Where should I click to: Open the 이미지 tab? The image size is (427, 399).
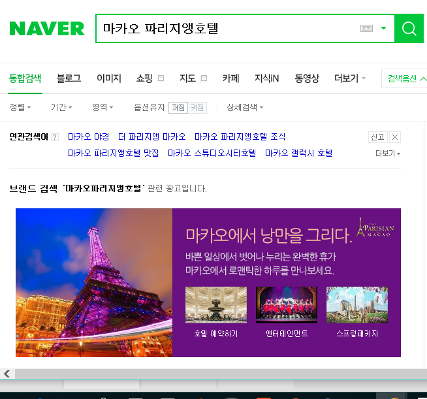(x=109, y=78)
